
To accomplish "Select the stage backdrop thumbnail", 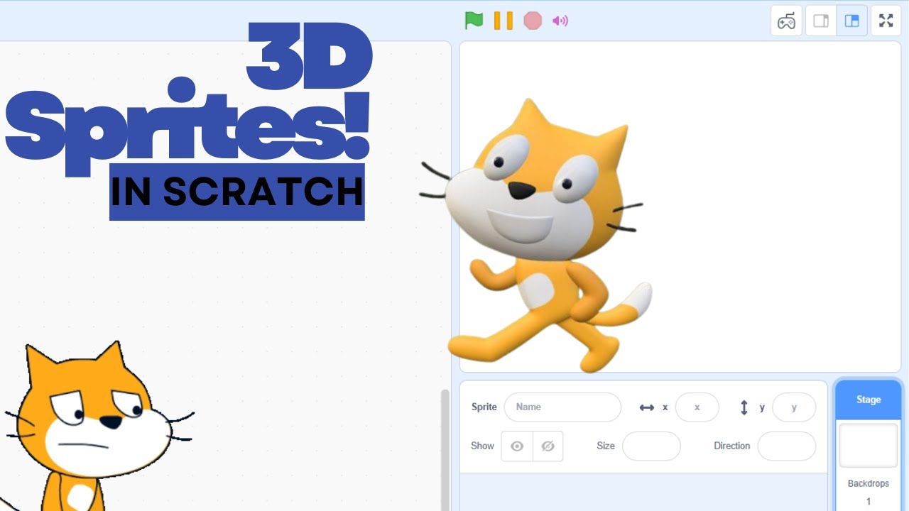I will 869,446.
